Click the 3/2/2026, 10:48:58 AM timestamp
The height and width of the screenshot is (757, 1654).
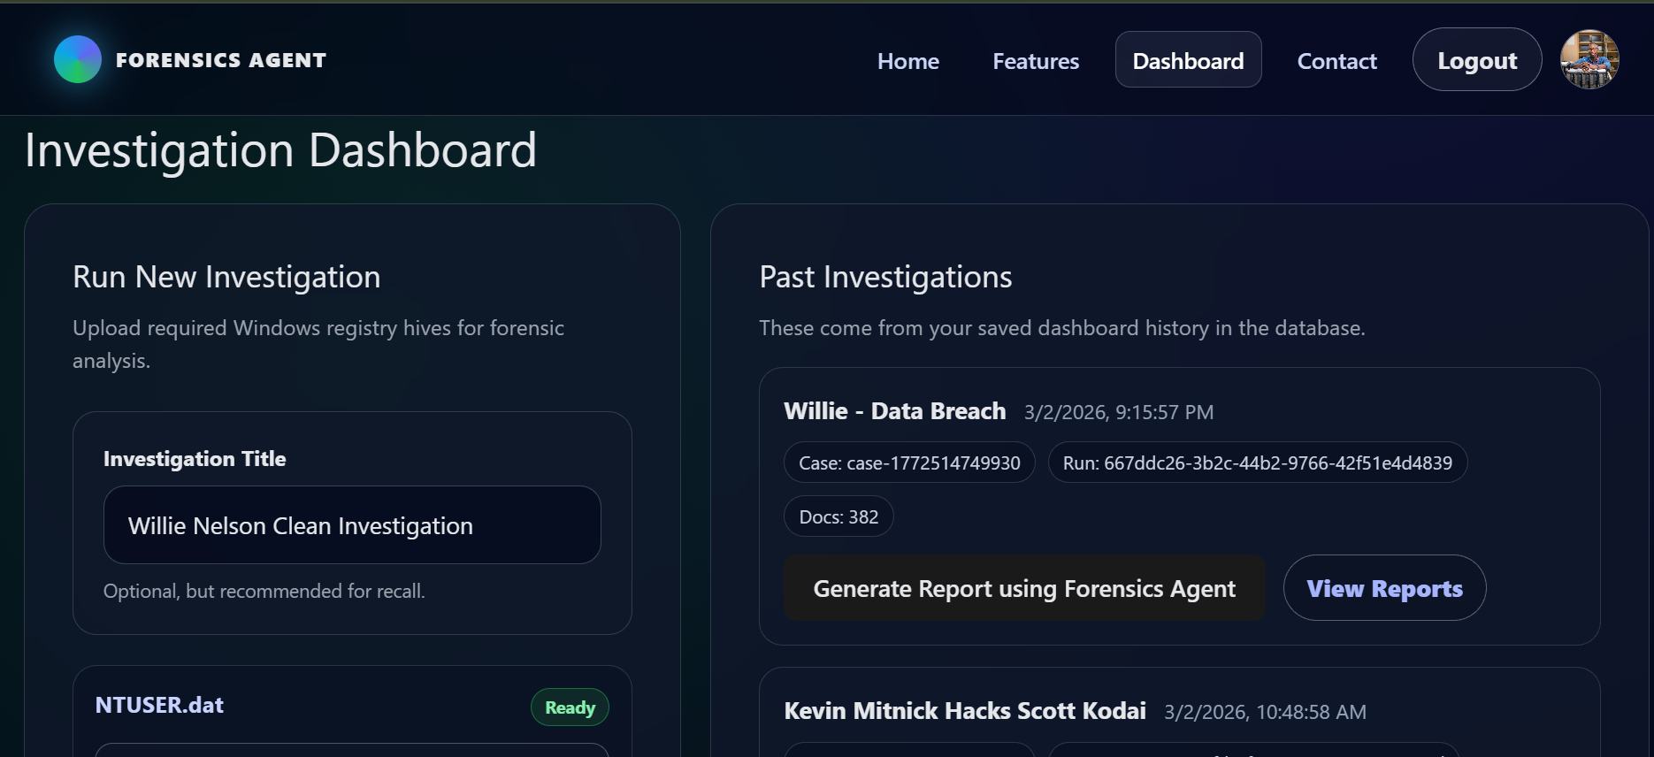coord(1265,712)
